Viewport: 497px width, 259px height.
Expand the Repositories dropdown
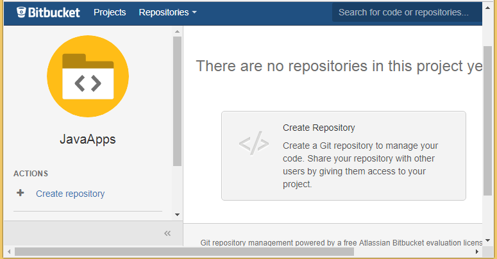167,12
